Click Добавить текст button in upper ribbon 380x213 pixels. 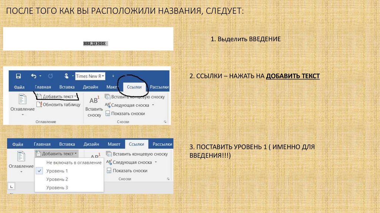tap(58, 96)
